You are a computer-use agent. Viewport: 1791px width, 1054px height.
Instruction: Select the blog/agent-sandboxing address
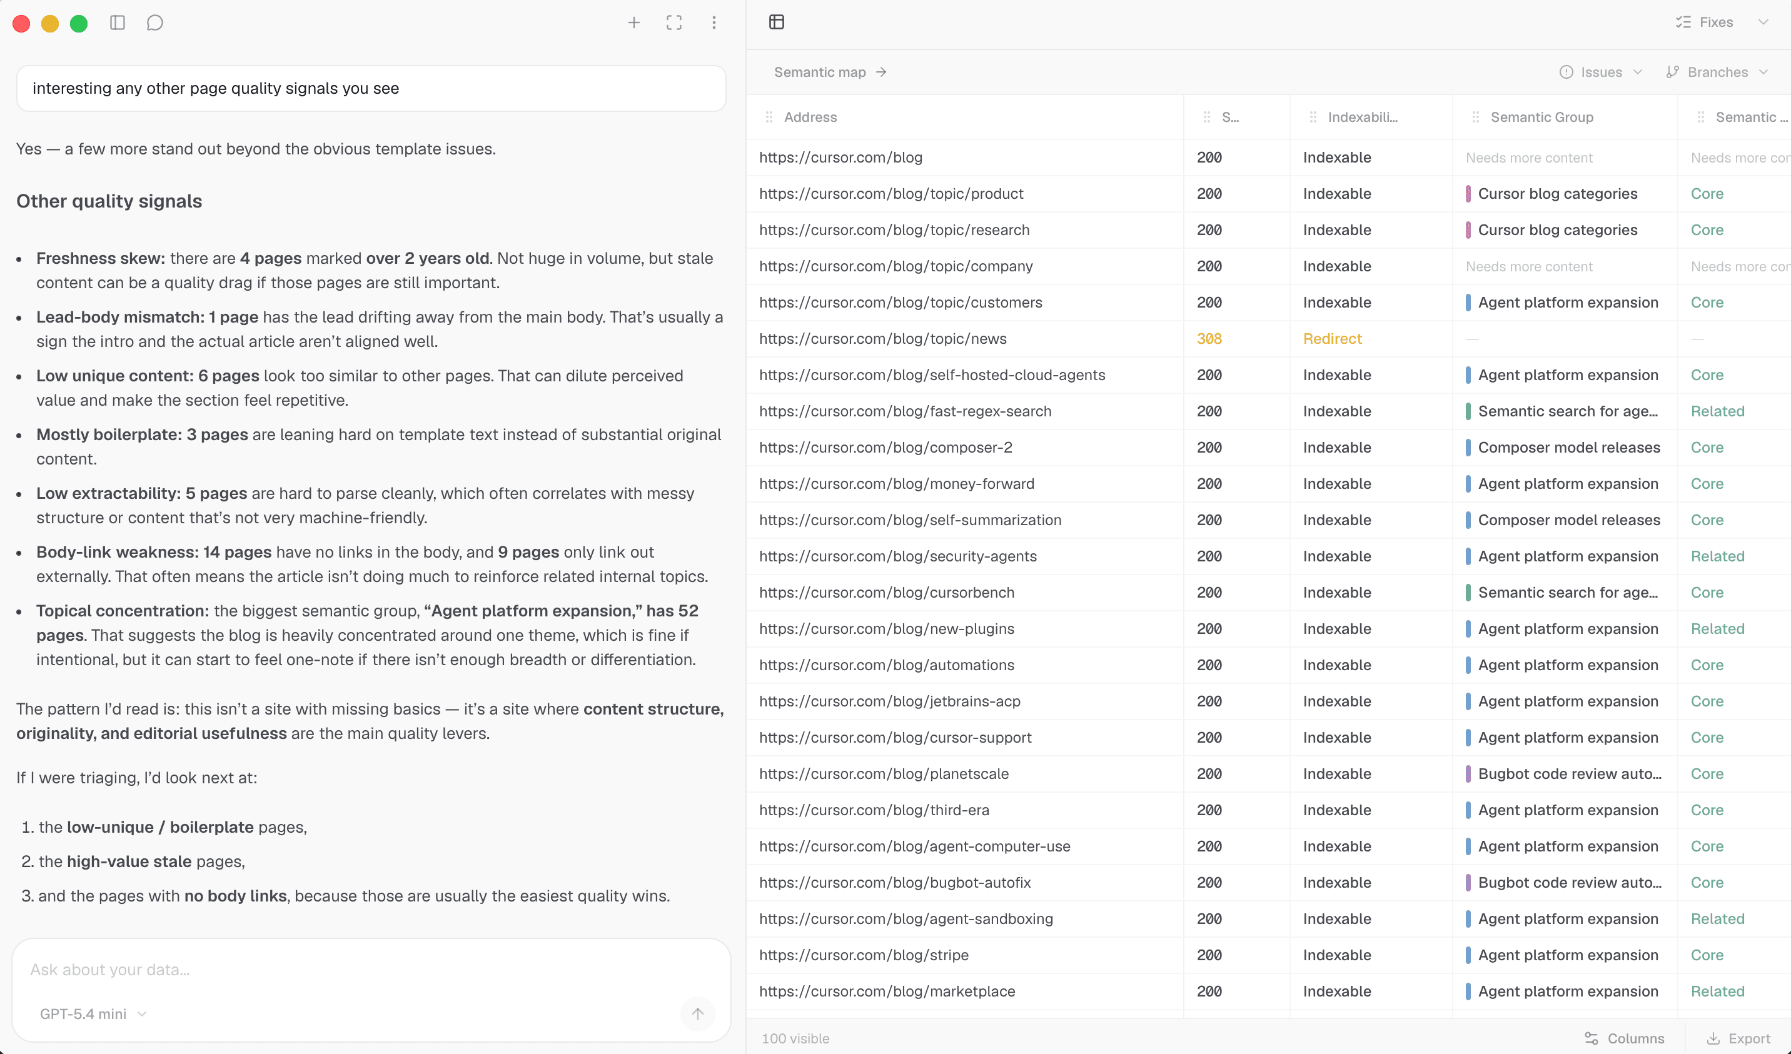[x=906, y=919]
